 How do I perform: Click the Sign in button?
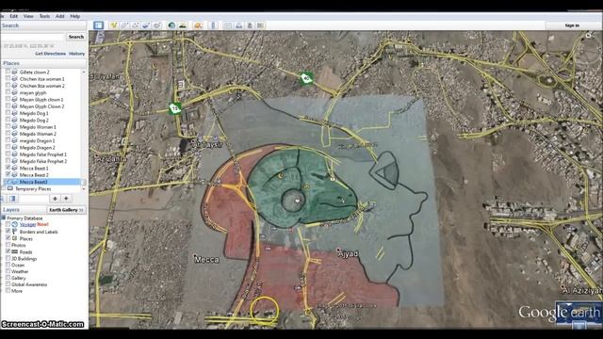click(x=572, y=25)
